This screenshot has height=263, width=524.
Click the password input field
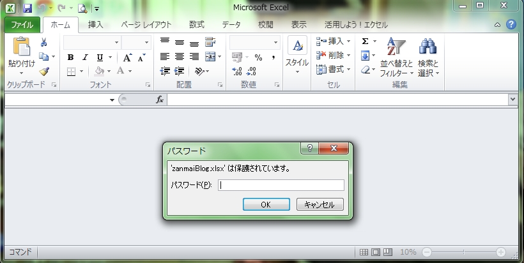click(281, 185)
